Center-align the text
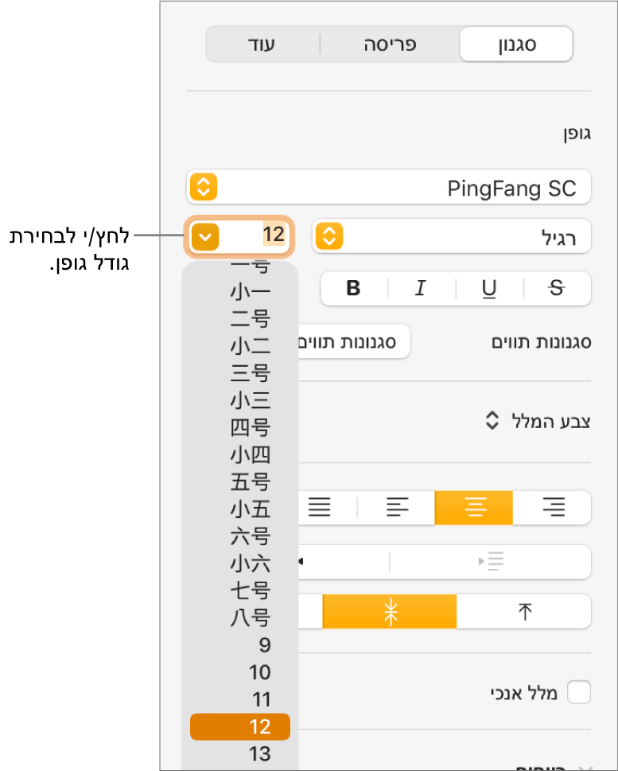618x771 pixels. [474, 507]
